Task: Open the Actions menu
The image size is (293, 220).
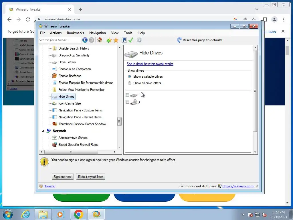Action: [56, 33]
